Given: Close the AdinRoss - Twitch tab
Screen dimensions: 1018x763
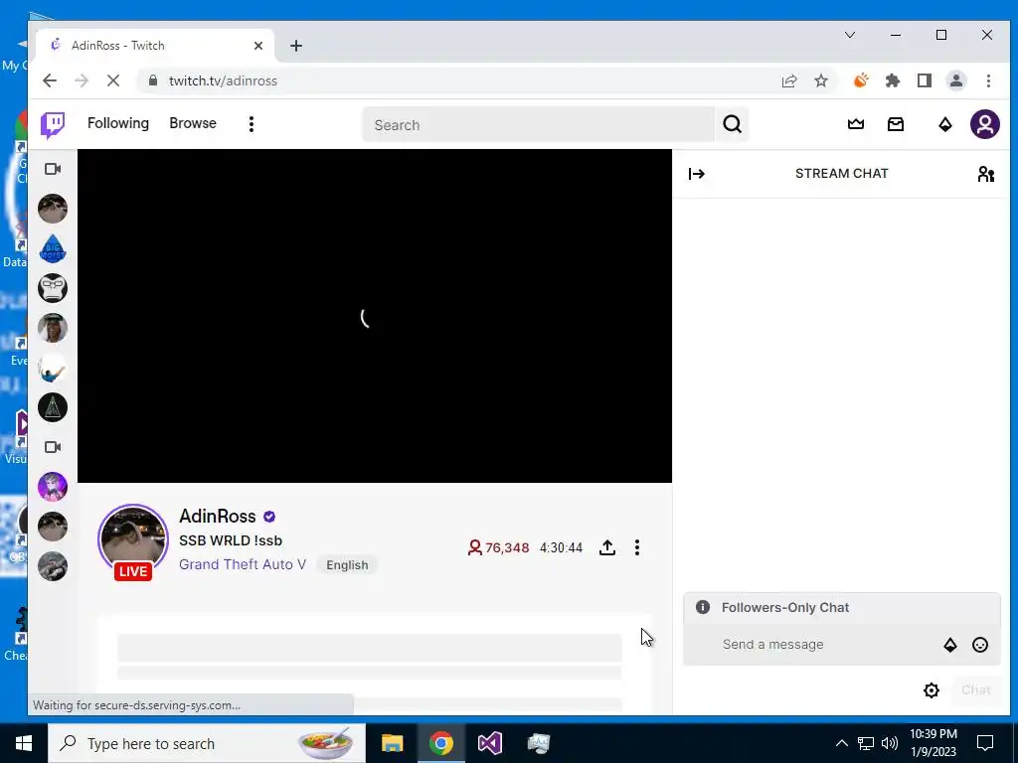Looking at the screenshot, I should [x=258, y=46].
